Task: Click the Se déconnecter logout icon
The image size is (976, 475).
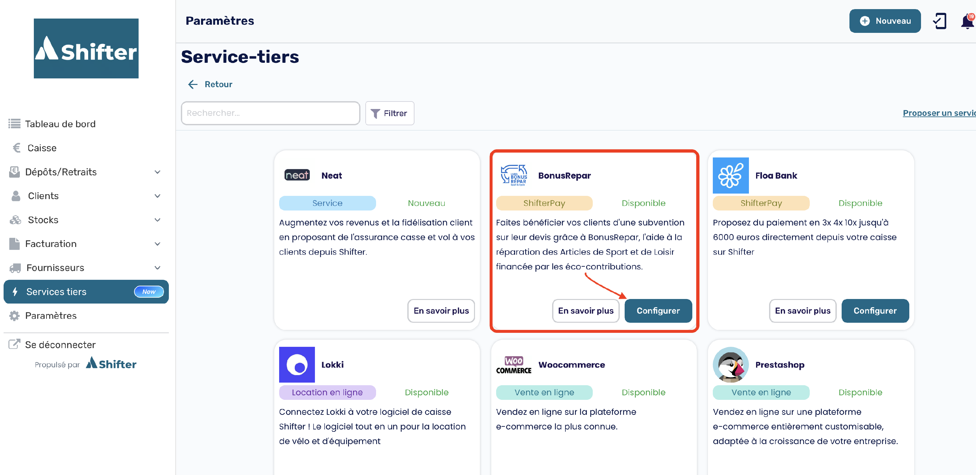Action: 14,344
